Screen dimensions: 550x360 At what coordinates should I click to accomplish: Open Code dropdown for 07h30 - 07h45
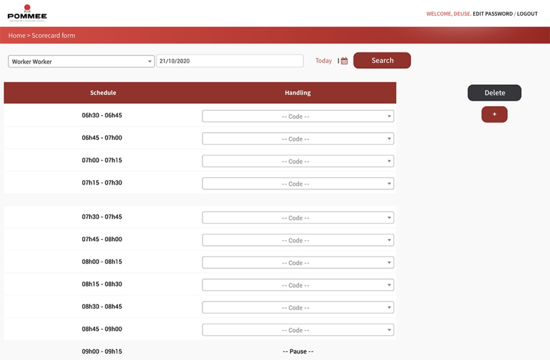pos(298,218)
